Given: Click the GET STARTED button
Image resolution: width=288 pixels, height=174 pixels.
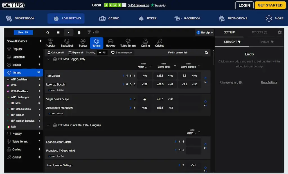Looking at the screenshot, I should 270,5.
